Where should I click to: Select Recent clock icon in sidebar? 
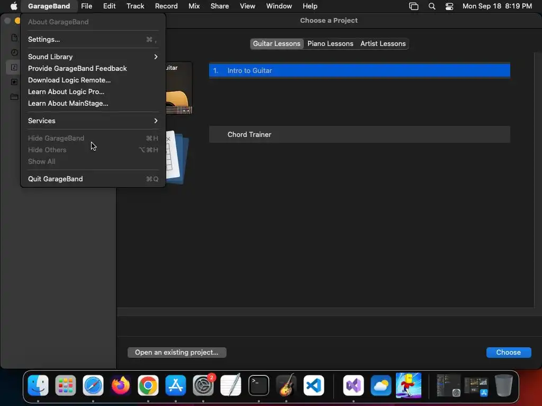[x=14, y=52]
